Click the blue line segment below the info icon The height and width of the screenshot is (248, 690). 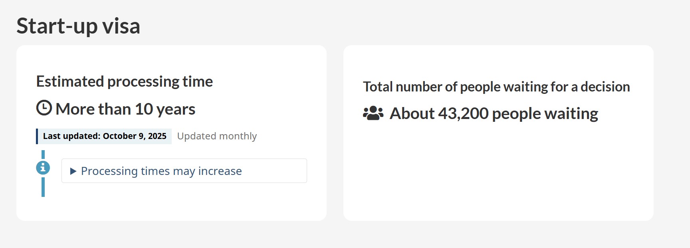[43, 187]
